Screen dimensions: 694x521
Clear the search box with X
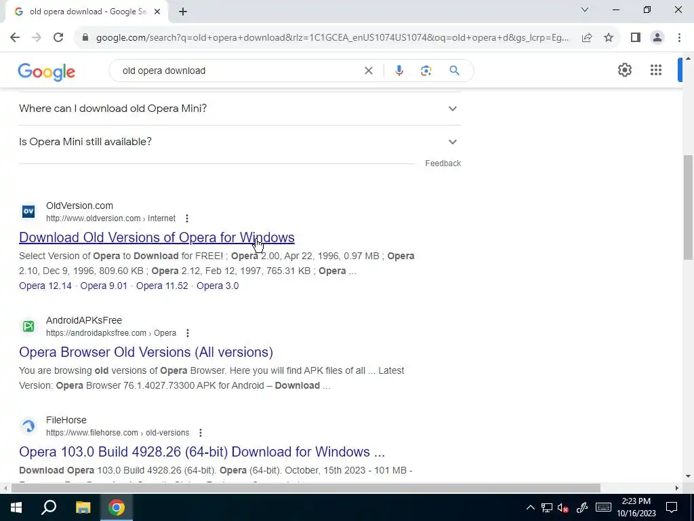(x=368, y=71)
